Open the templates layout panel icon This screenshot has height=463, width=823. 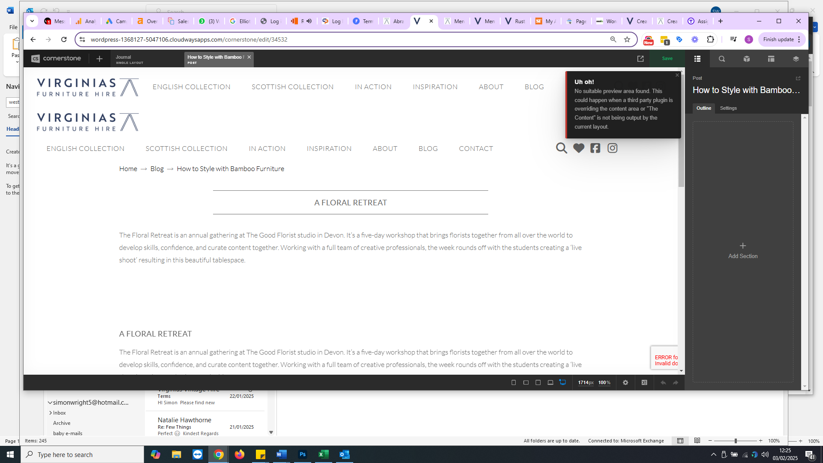click(771, 59)
